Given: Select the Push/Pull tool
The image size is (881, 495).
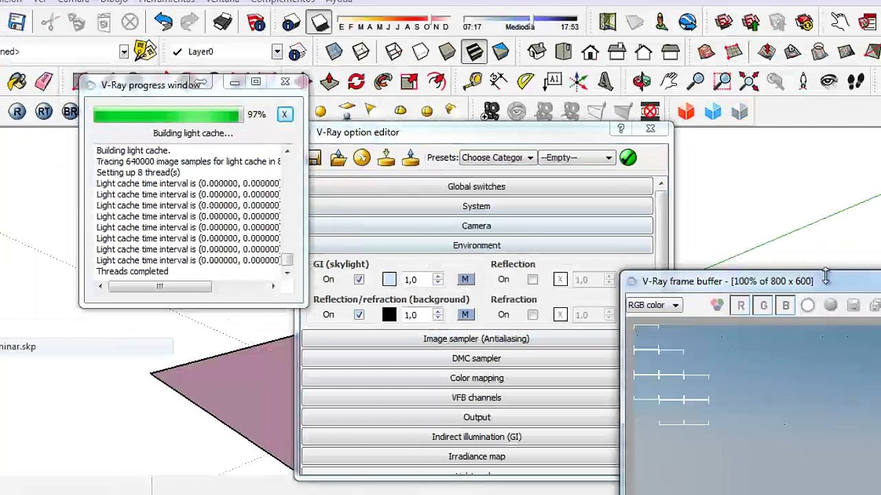Looking at the screenshot, I should pyautogui.click(x=329, y=82).
